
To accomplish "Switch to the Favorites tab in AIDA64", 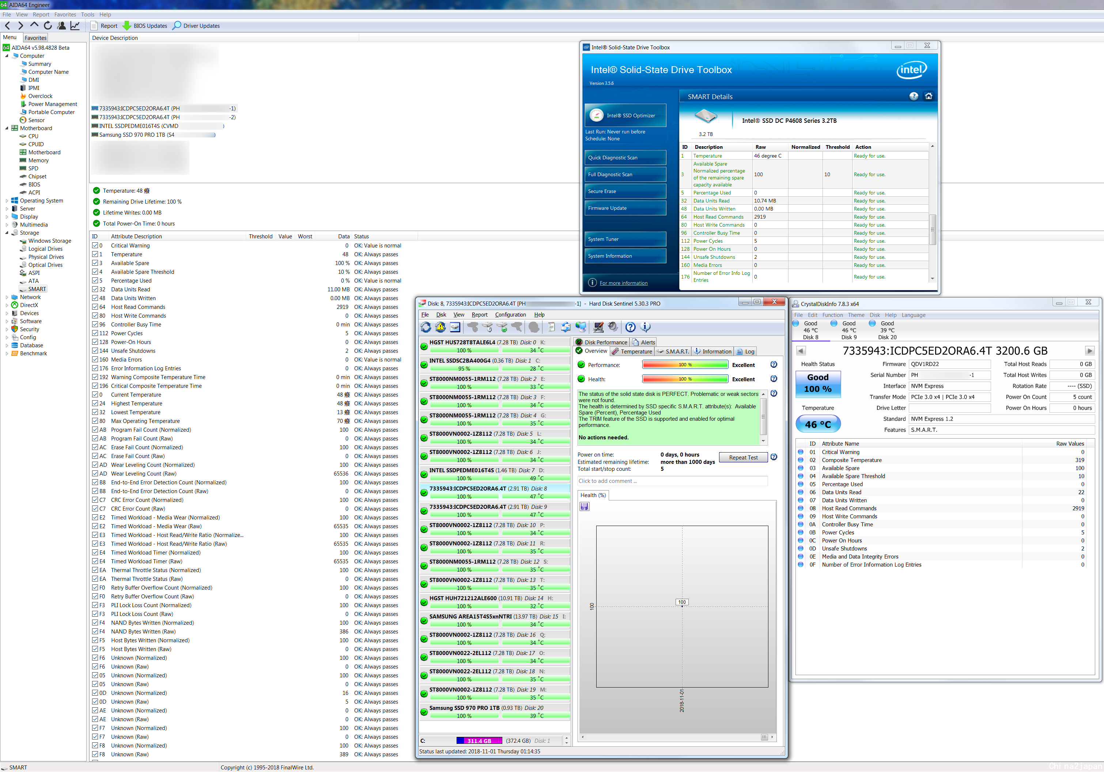I will pyautogui.click(x=35, y=38).
